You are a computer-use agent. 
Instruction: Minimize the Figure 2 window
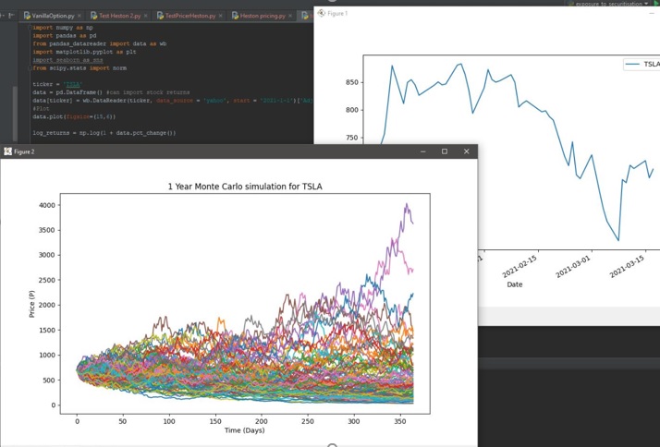click(x=422, y=151)
